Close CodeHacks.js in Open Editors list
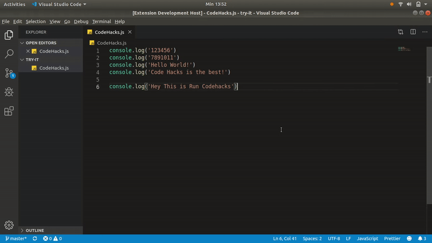 (x=28, y=51)
